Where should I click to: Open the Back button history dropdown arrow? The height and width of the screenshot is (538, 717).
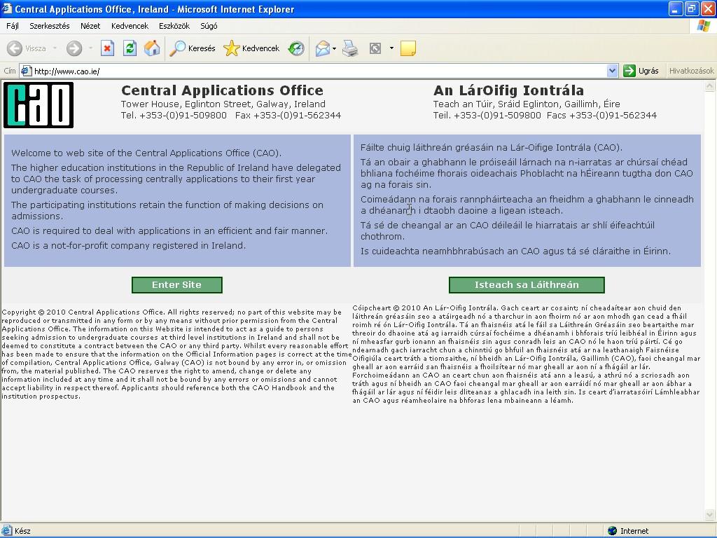pos(55,48)
